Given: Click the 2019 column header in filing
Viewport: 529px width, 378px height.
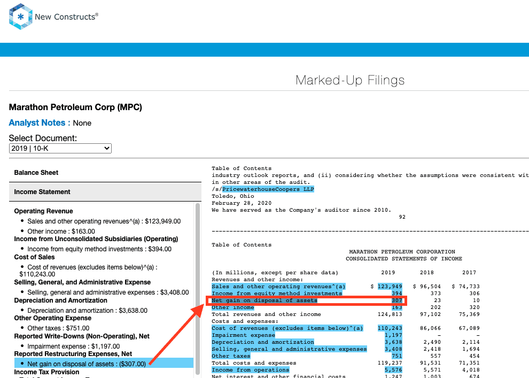Looking at the screenshot, I should (x=388, y=273).
